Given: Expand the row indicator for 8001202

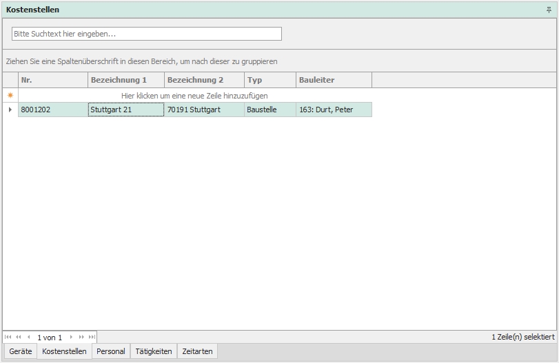Looking at the screenshot, I should (10, 110).
